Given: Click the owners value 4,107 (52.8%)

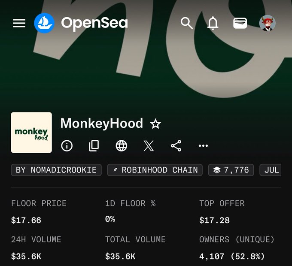Looking at the screenshot, I should pos(232,257).
